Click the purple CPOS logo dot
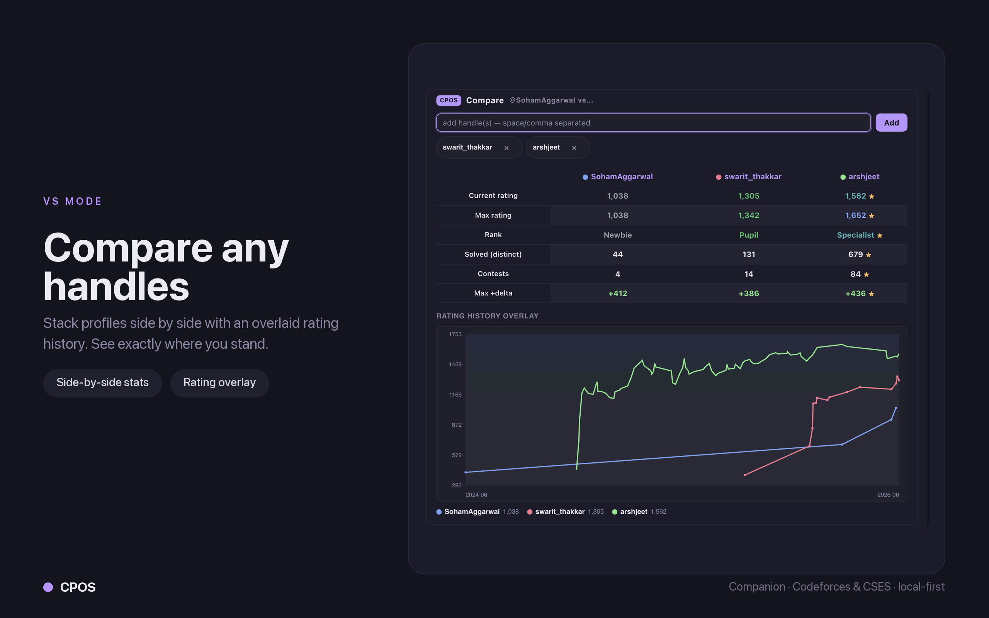This screenshot has height=618, width=989. (48, 587)
